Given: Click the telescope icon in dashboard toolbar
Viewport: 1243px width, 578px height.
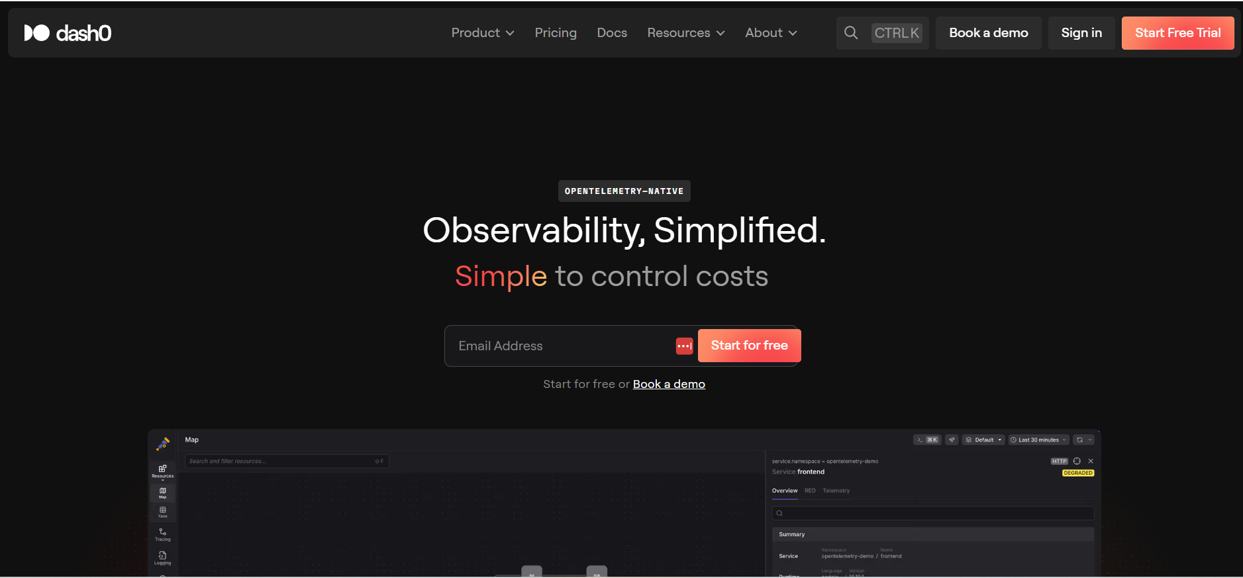Looking at the screenshot, I should pyautogui.click(x=952, y=440).
